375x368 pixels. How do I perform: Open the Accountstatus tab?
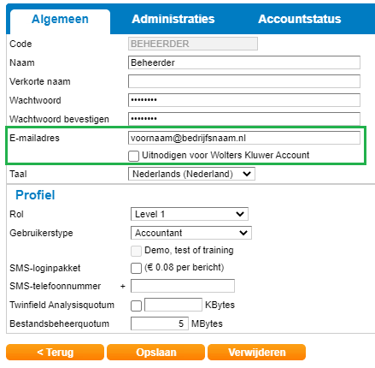pos(300,19)
